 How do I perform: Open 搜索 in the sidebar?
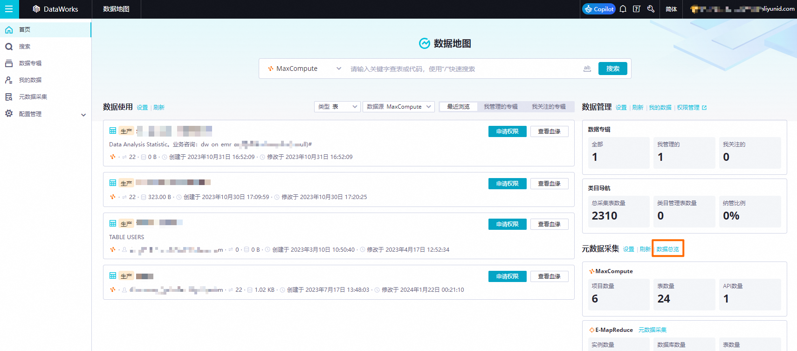[46, 46]
